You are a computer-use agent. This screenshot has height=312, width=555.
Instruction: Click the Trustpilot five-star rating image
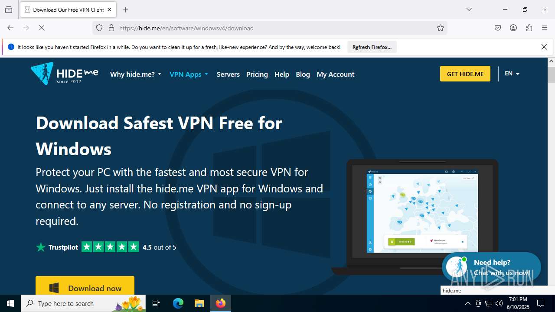(x=110, y=247)
